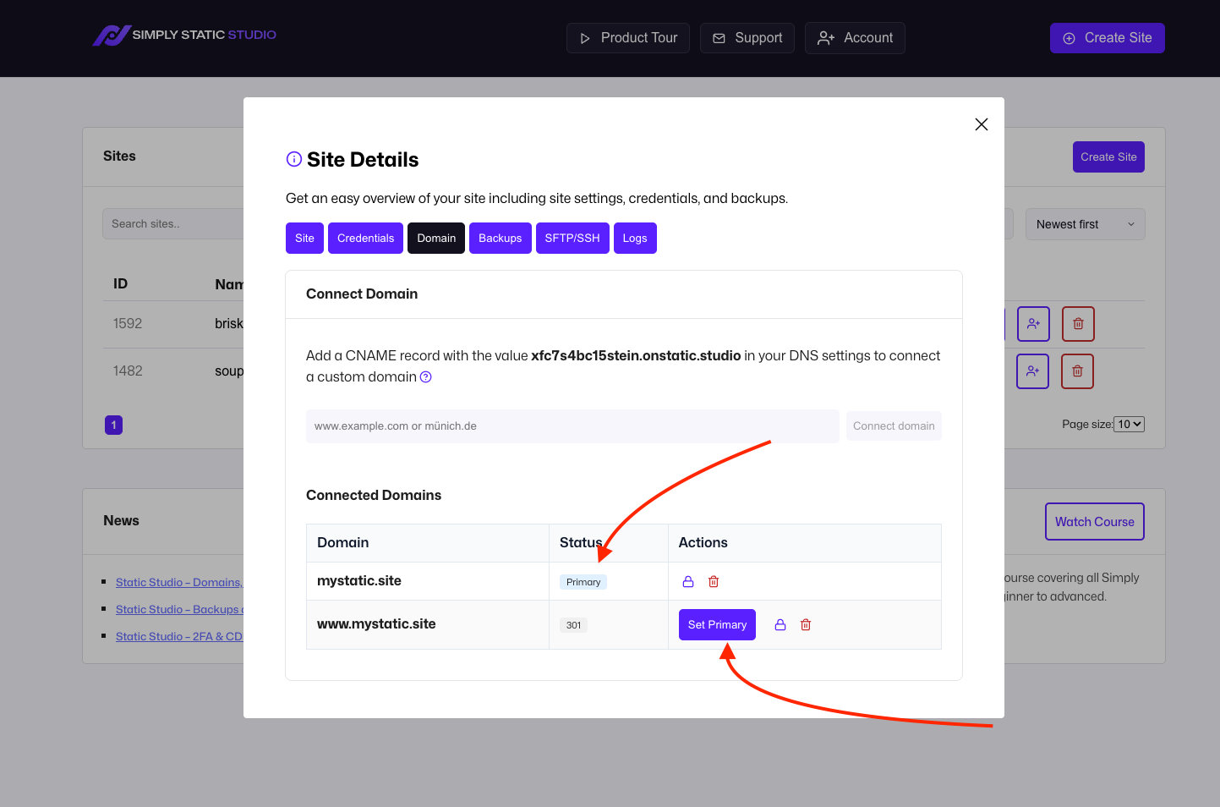This screenshot has width=1220, height=807.
Task: Click add-user icon for site 1592
Action: (1033, 324)
